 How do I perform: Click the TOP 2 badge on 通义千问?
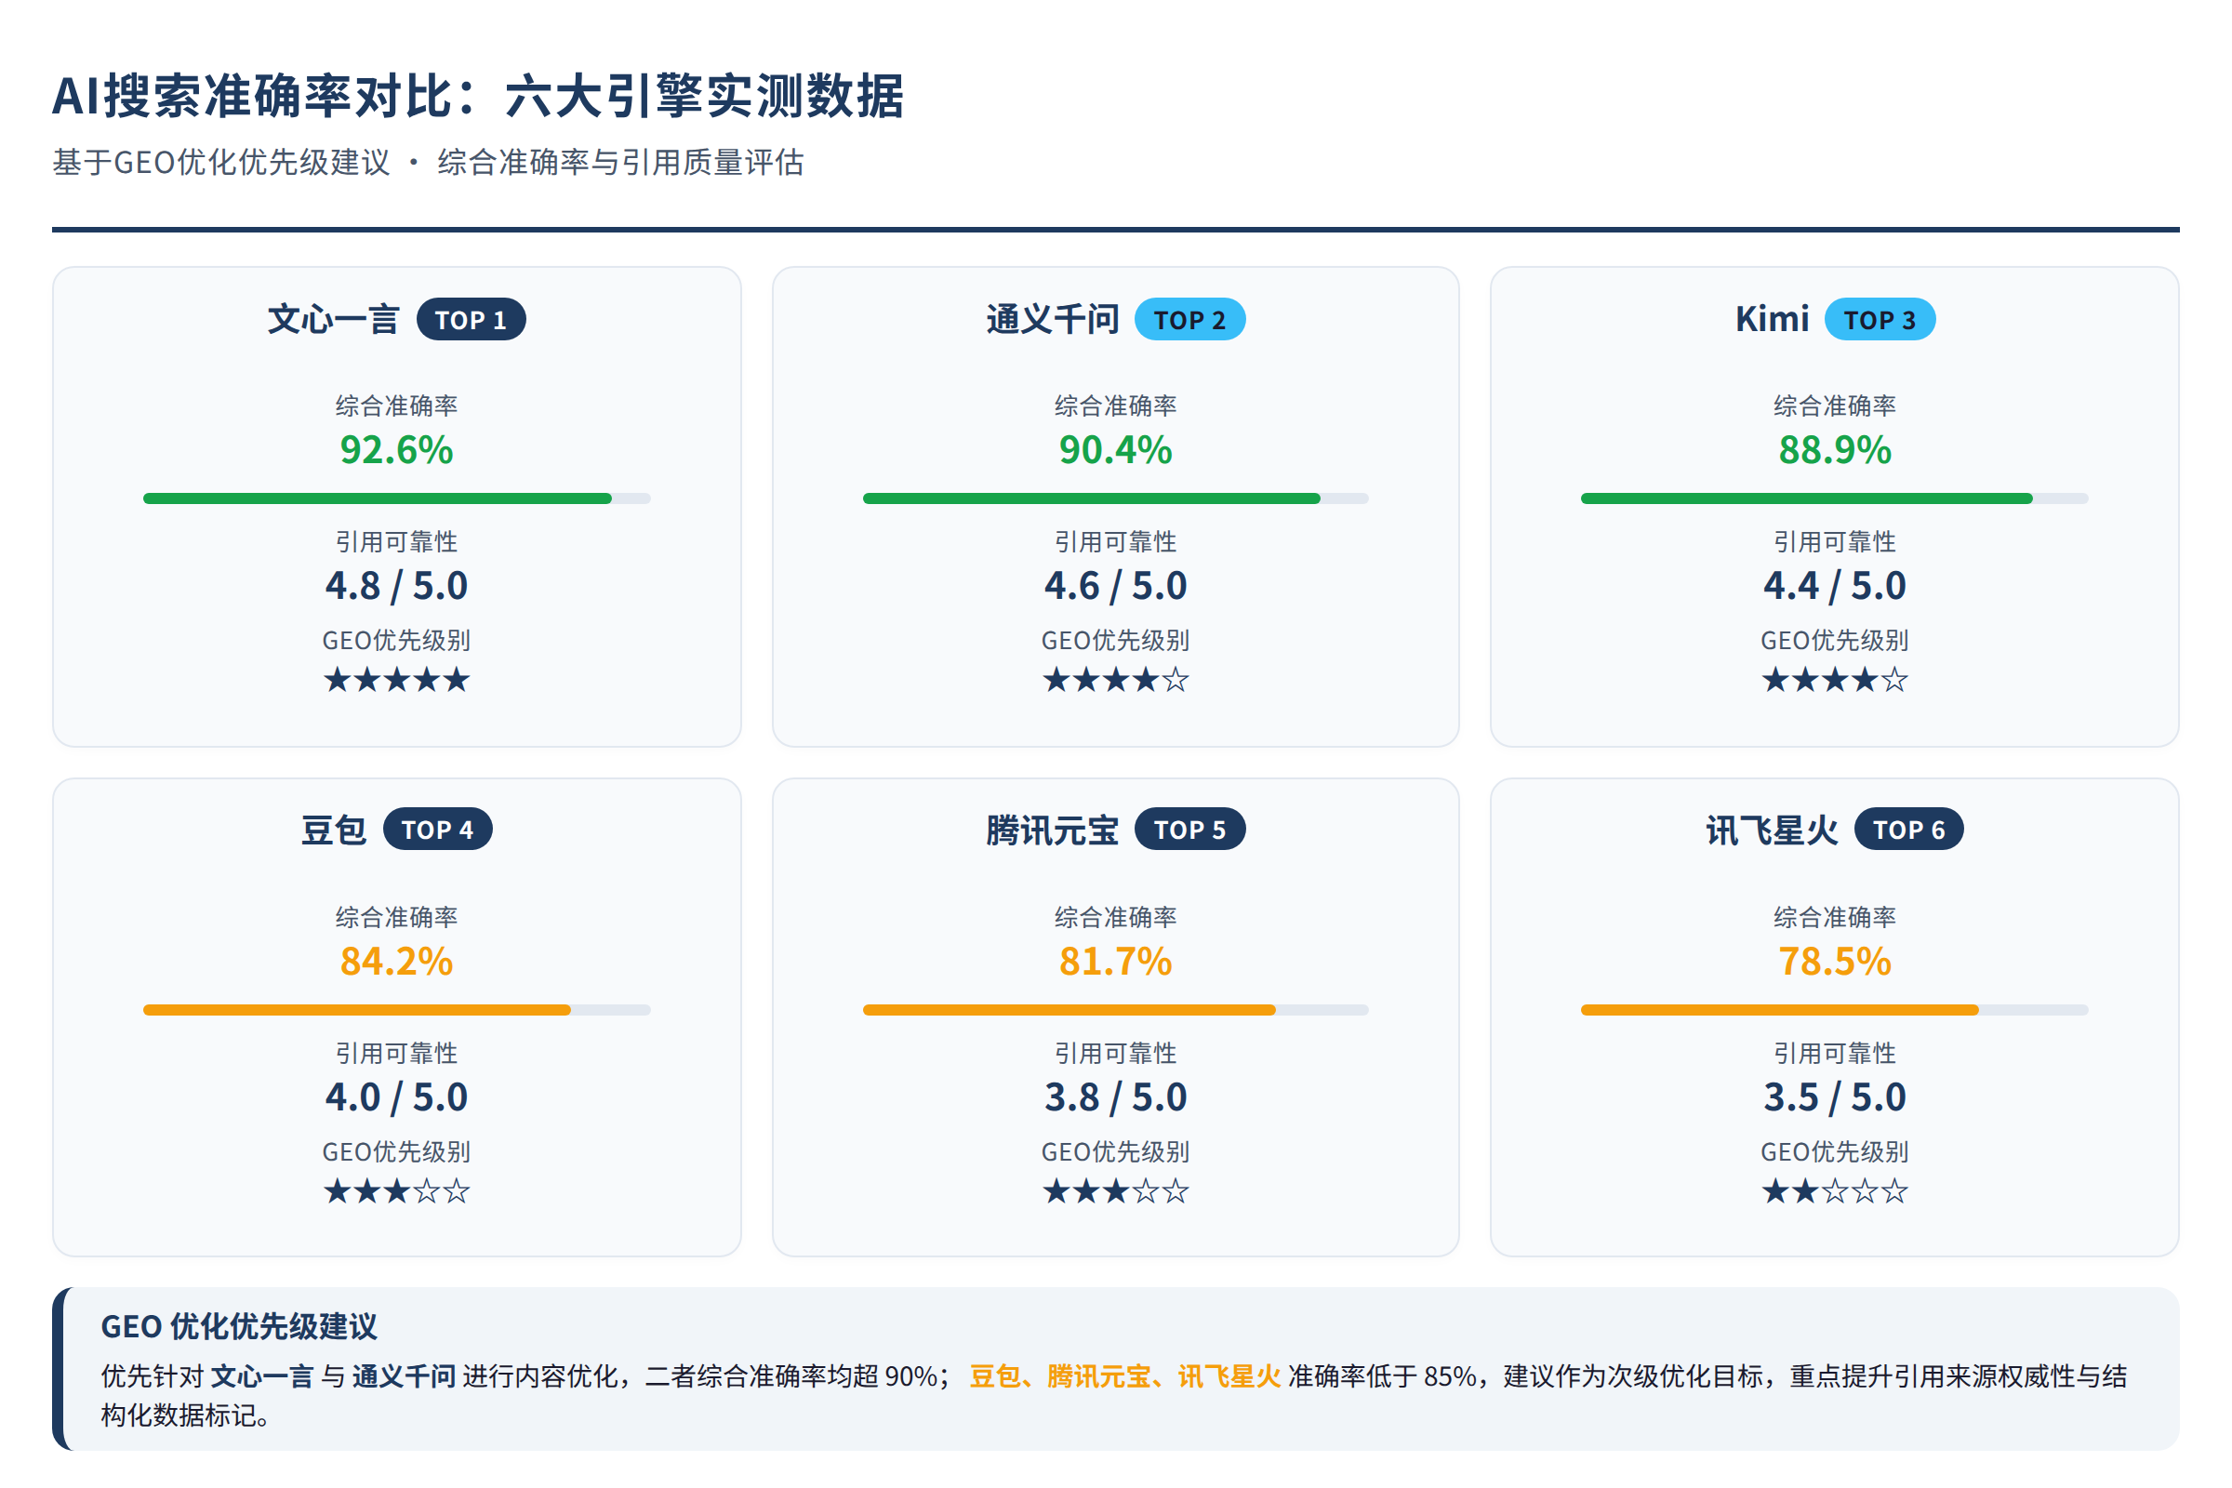(1190, 320)
